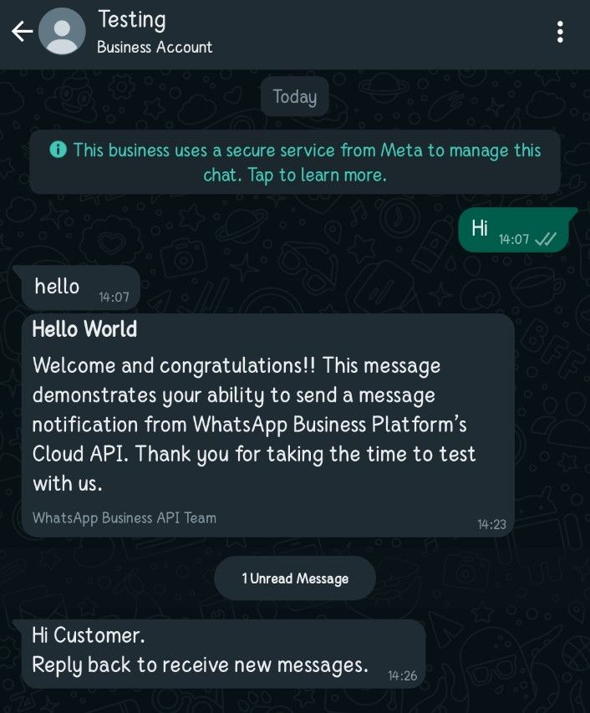This screenshot has width=590, height=713.
Task: Open the Testing contact profile picture
Action: click(x=62, y=32)
